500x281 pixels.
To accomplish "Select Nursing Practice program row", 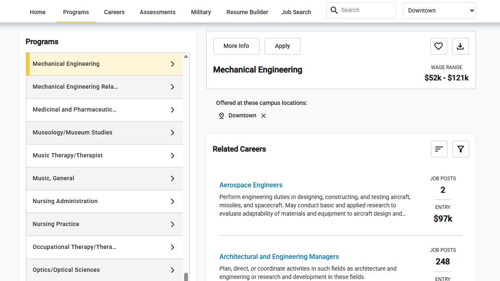I will pos(105,224).
